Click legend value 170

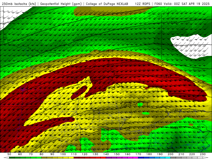tap(138, 154)
